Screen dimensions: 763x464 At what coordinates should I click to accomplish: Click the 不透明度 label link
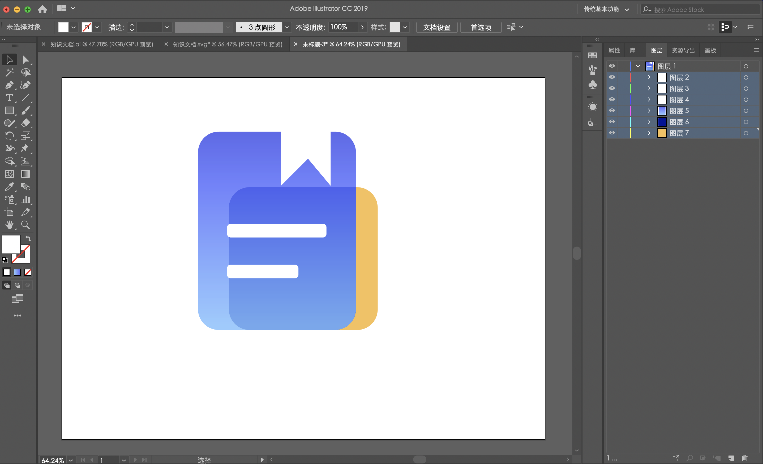pos(310,27)
